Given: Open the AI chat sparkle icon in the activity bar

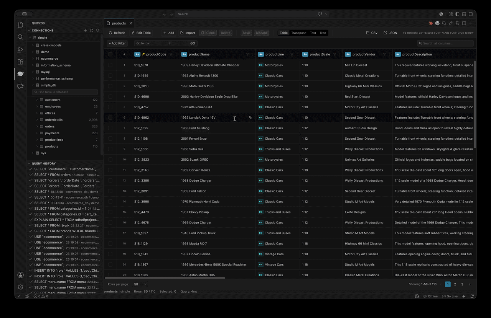Looking at the screenshot, I should (21, 86).
